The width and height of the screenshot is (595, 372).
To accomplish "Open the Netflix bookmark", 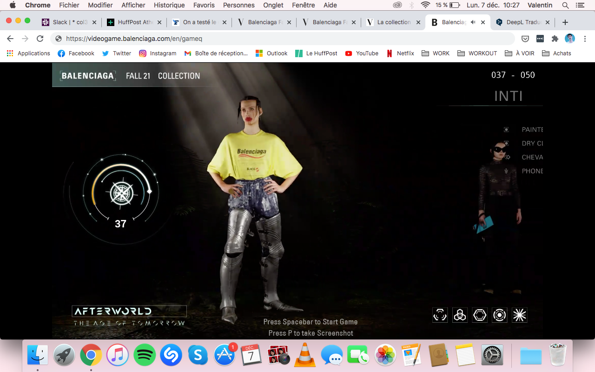I will (400, 53).
